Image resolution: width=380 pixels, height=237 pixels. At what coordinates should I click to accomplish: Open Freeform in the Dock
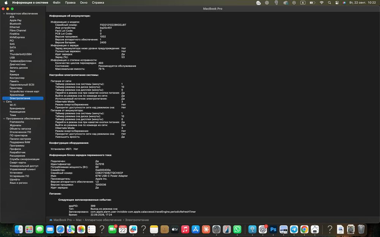(x=133, y=229)
